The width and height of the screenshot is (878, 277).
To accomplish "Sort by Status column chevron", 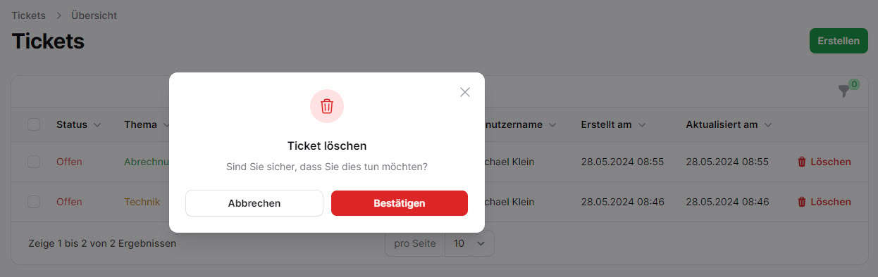I will 97,125.
